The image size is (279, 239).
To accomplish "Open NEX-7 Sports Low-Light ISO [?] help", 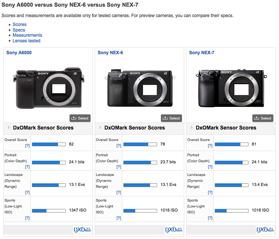I will coord(210,218).
